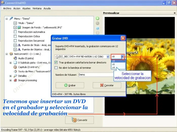Open the Ventana menu
This screenshot has height=132, width=177.
coord(37,8)
